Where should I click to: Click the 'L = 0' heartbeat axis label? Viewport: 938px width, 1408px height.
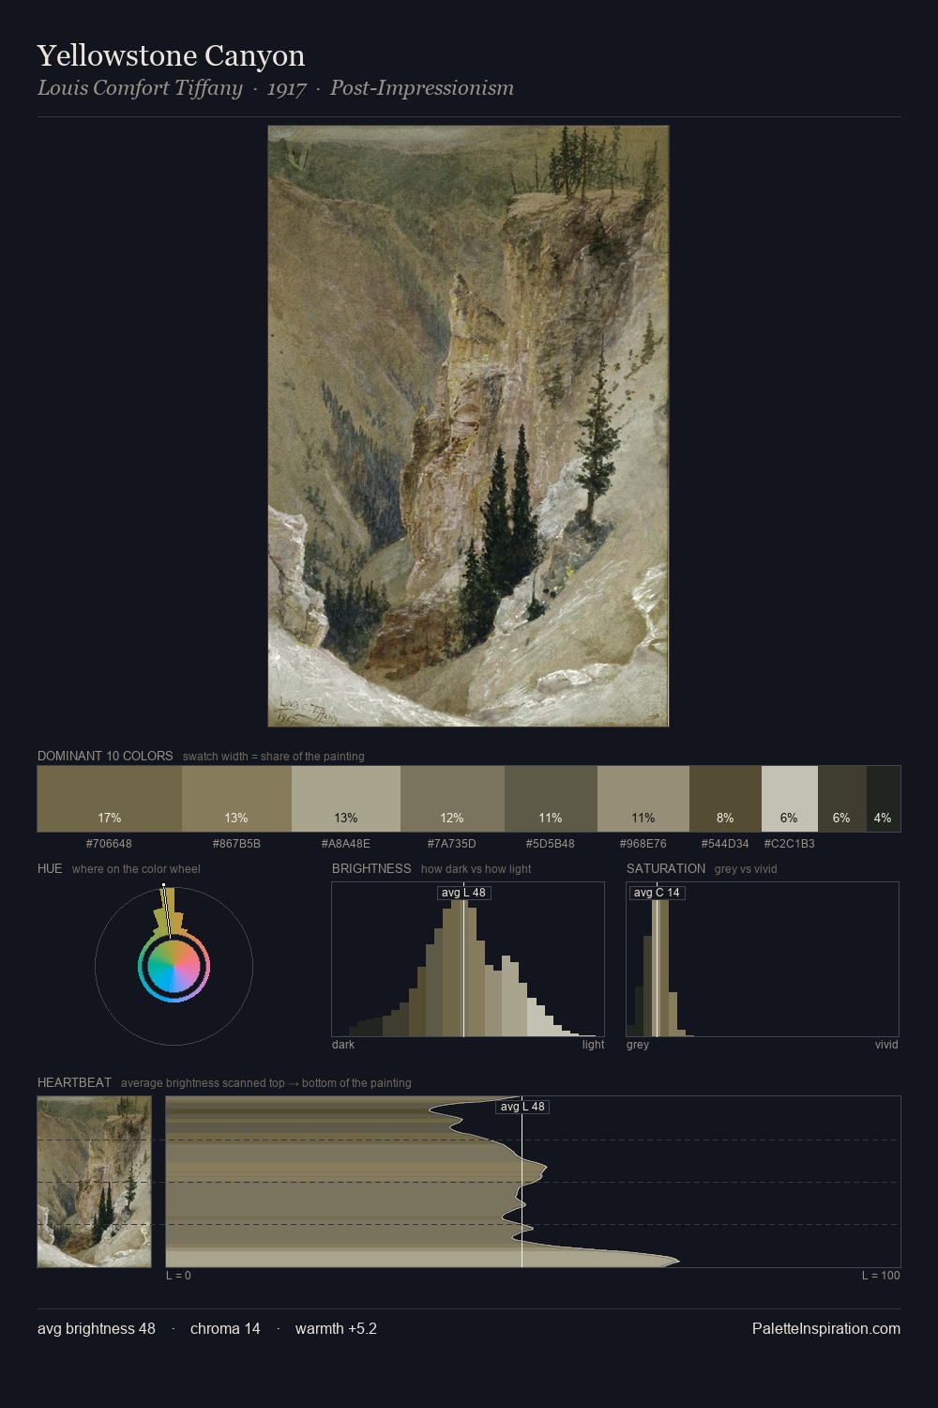click(x=178, y=1275)
